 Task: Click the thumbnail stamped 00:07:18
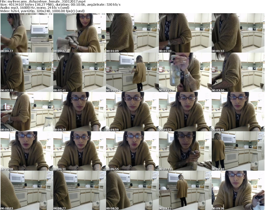coord(185,151)
